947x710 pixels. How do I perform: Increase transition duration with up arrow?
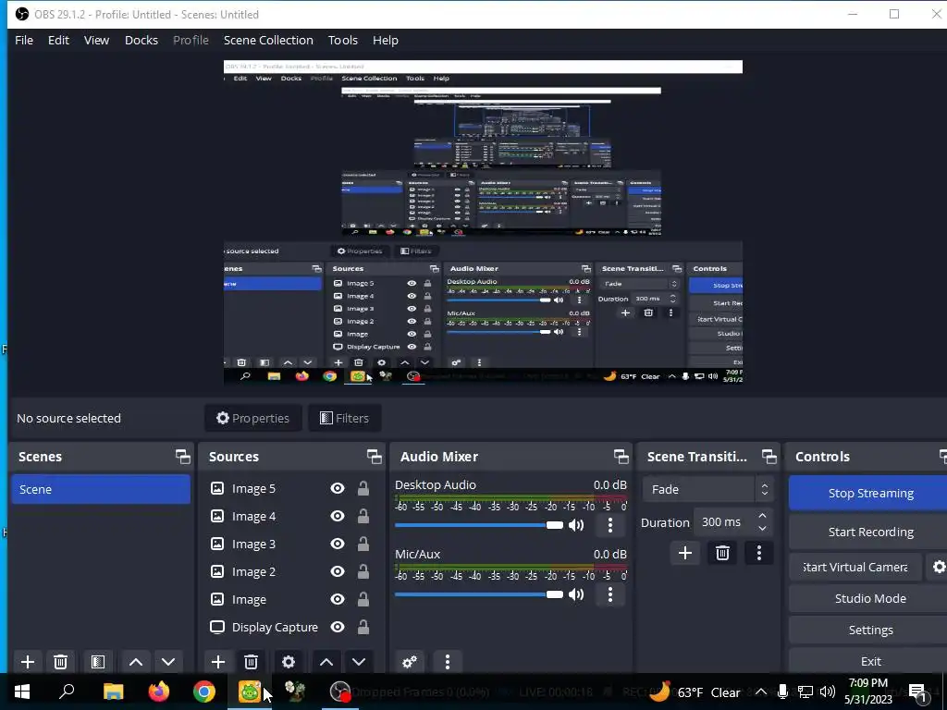pyautogui.click(x=762, y=516)
